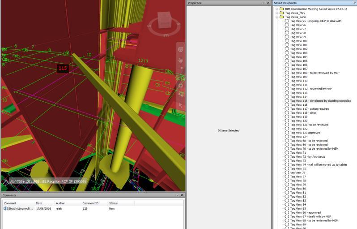Sort comments by the Author column header
The width and height of the screenshot is (357, 229).
68,203
